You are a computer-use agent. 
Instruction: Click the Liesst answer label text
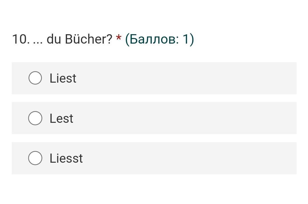coord(66,158)
